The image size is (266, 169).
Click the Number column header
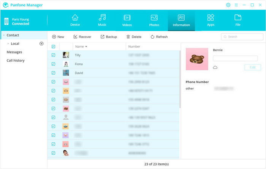(134, 47)
